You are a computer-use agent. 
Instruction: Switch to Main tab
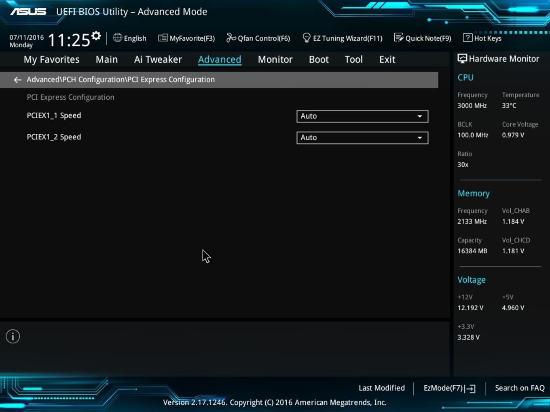click(107, 59)
